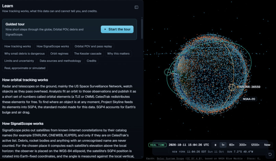Open the Solar System Scope credit link
276x161 pixels.
(170, 159)
